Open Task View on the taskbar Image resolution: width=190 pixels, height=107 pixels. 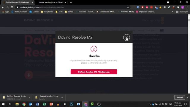coord(10,104)
